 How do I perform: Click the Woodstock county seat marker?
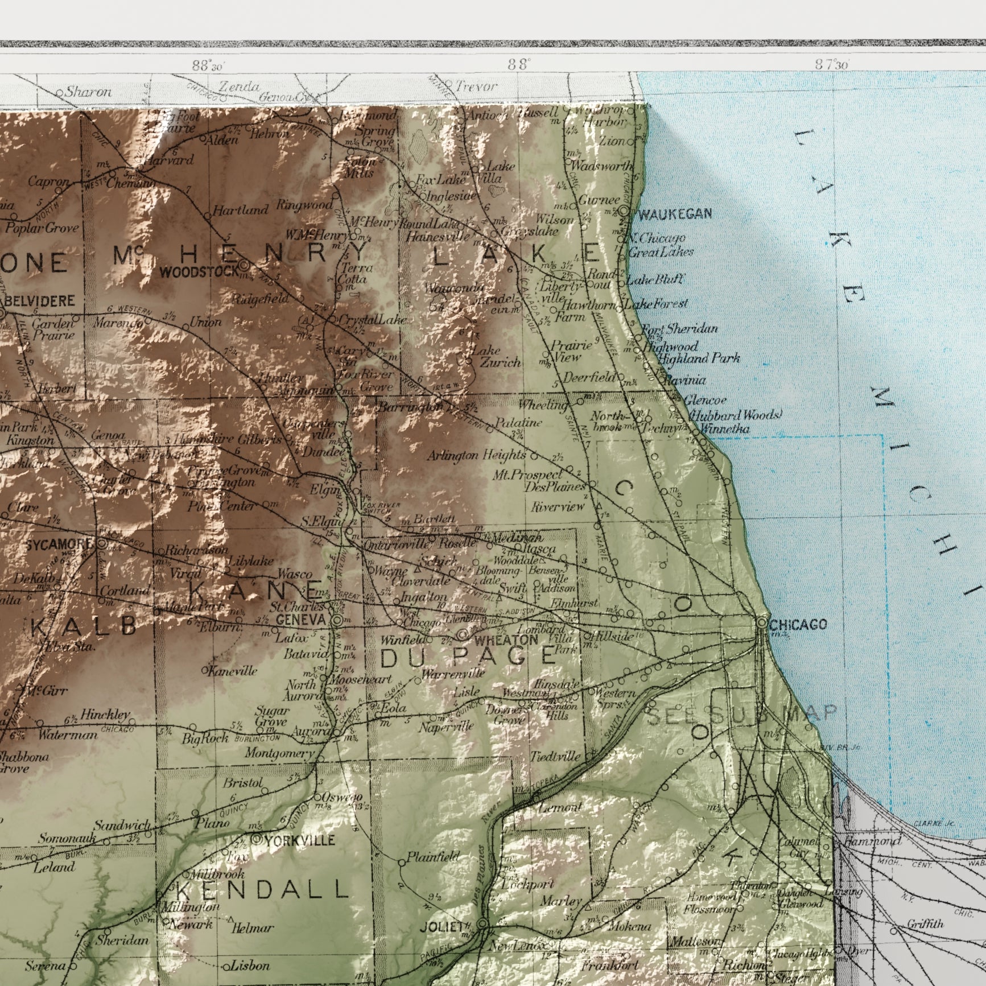[244, 265]
